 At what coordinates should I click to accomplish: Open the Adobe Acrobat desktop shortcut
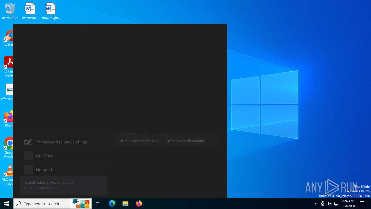[x=8, y=67]
